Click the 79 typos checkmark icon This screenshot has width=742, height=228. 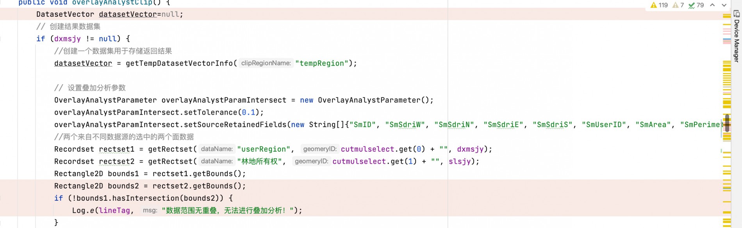pyautogui.click(x=692, y=5)
